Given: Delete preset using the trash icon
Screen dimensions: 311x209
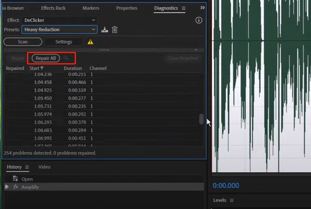Looking at the screenshot, I should (115, 30).
